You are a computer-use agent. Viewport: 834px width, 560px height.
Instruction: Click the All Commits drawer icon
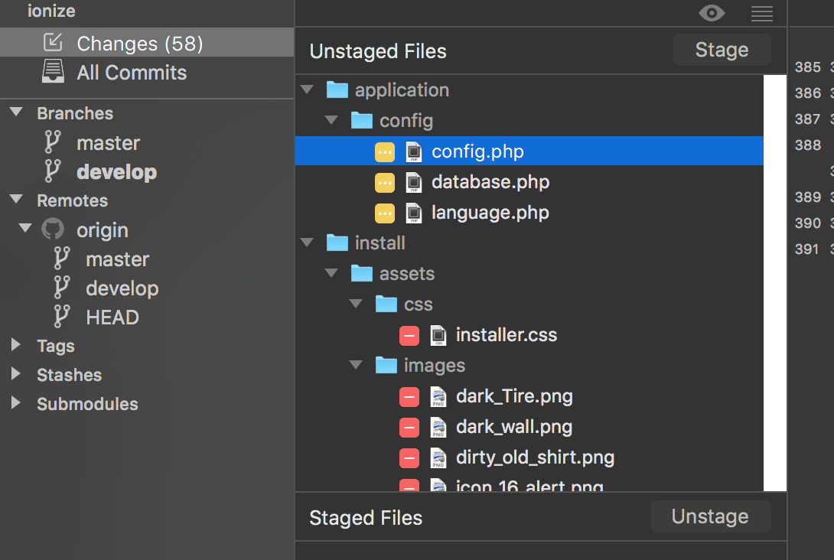[53, 71]
